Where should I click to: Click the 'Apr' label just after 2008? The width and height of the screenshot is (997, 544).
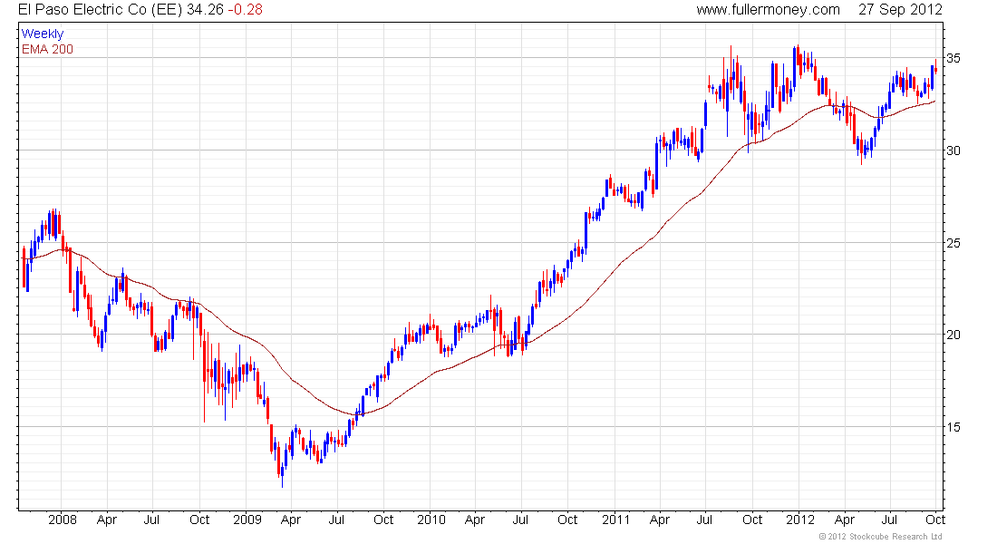coord(107,520)
